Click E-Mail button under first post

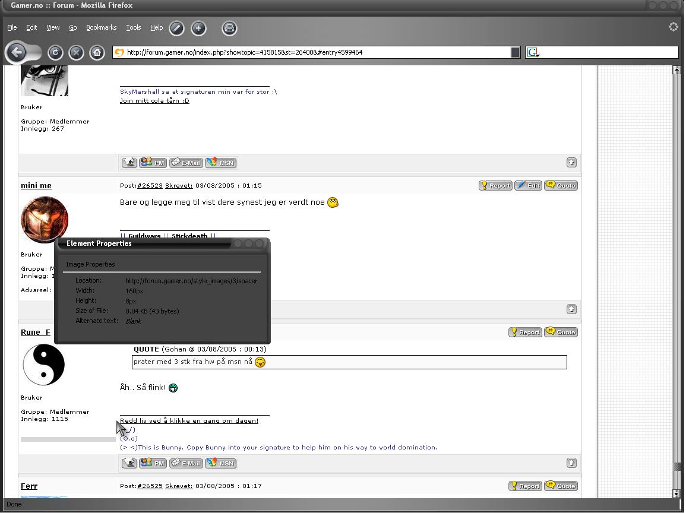(186, 163)
